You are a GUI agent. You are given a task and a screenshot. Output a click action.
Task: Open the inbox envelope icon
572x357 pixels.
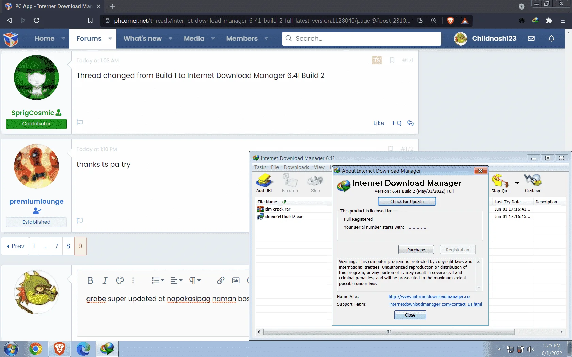531,38
